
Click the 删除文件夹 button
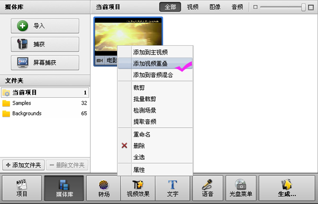67,165
